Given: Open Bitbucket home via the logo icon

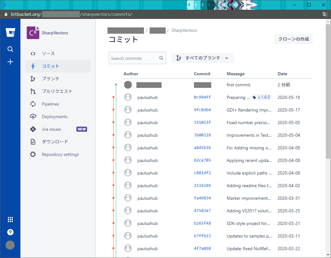Looking at the screenshot, I should click(x=10, y=32).
